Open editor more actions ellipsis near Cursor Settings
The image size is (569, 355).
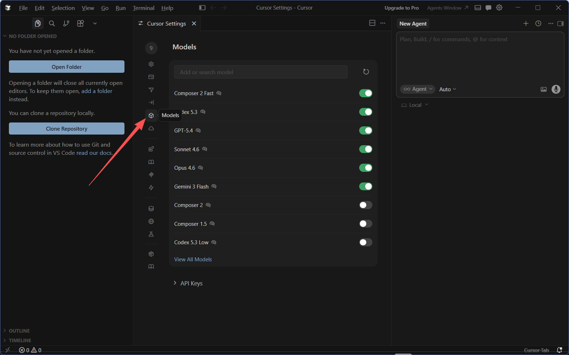coord(383,23)
